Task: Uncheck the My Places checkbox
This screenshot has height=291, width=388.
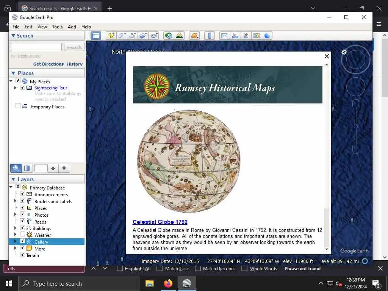Action: click(x=18, y=81)
